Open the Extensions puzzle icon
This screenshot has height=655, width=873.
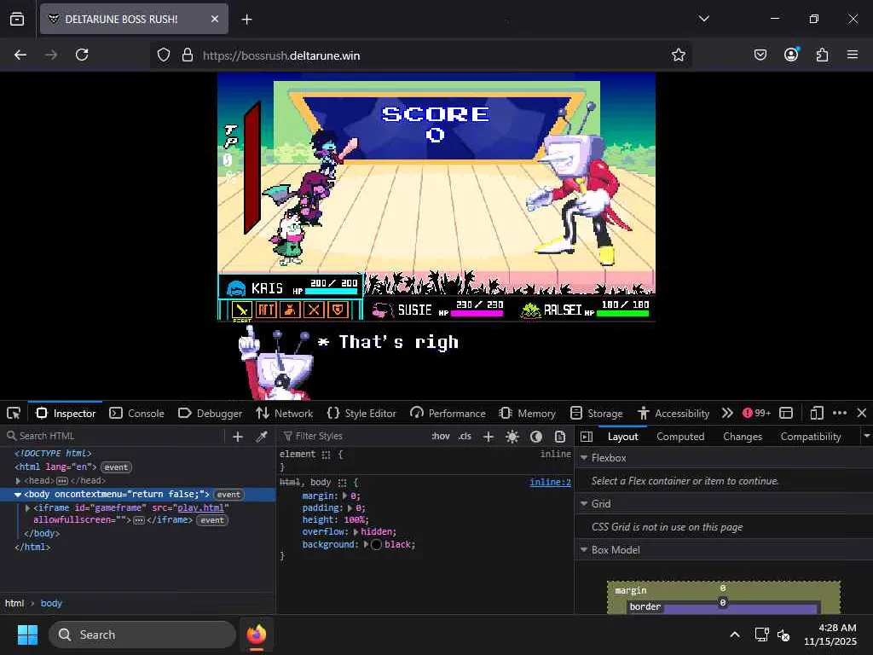pyautogui.click(x=822, y=55)
